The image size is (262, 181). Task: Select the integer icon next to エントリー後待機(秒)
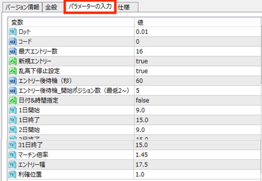point(13,81)
